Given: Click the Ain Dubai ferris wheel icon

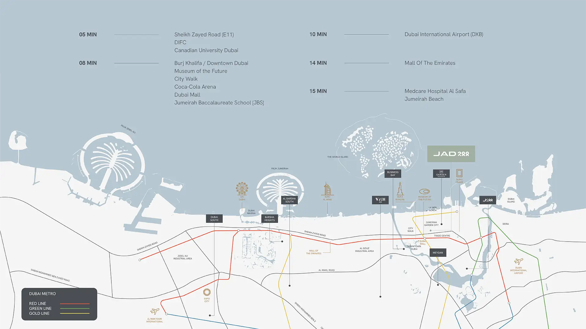Looking at the screenshot, I should tap(242, 189).
